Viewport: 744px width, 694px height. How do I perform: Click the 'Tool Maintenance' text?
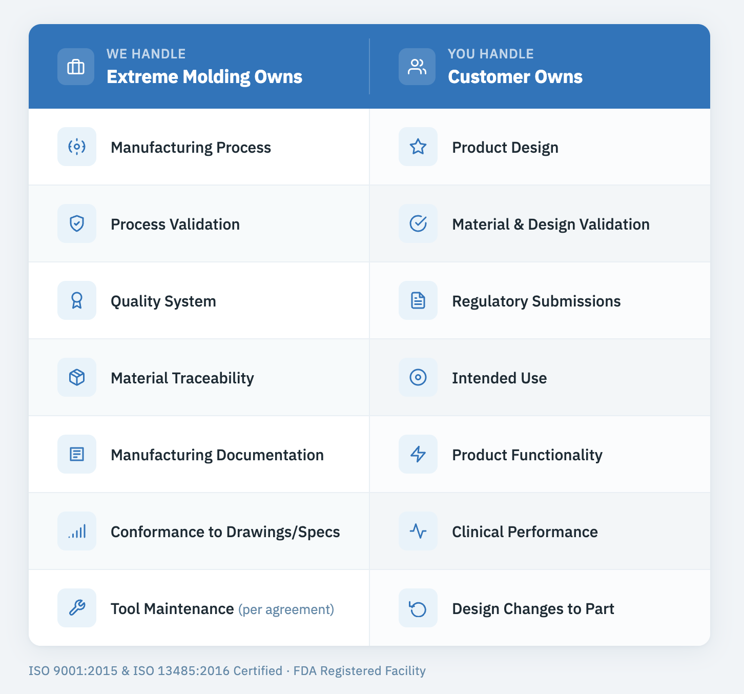[172, 609]
